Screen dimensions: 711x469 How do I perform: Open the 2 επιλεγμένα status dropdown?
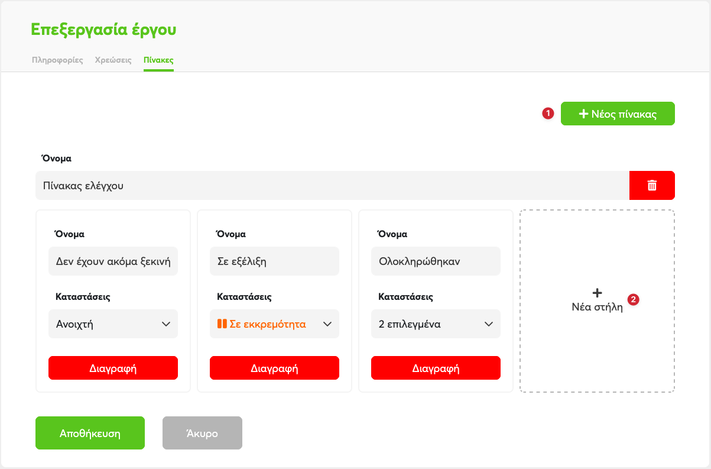(x=436, y=324)
